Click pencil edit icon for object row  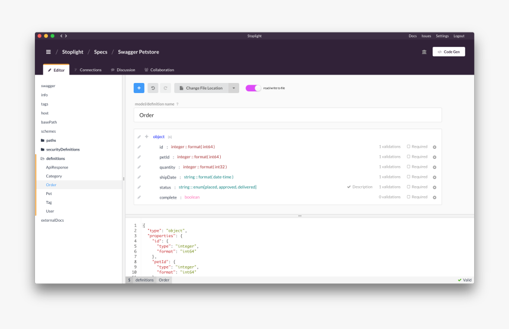(139, 137)
